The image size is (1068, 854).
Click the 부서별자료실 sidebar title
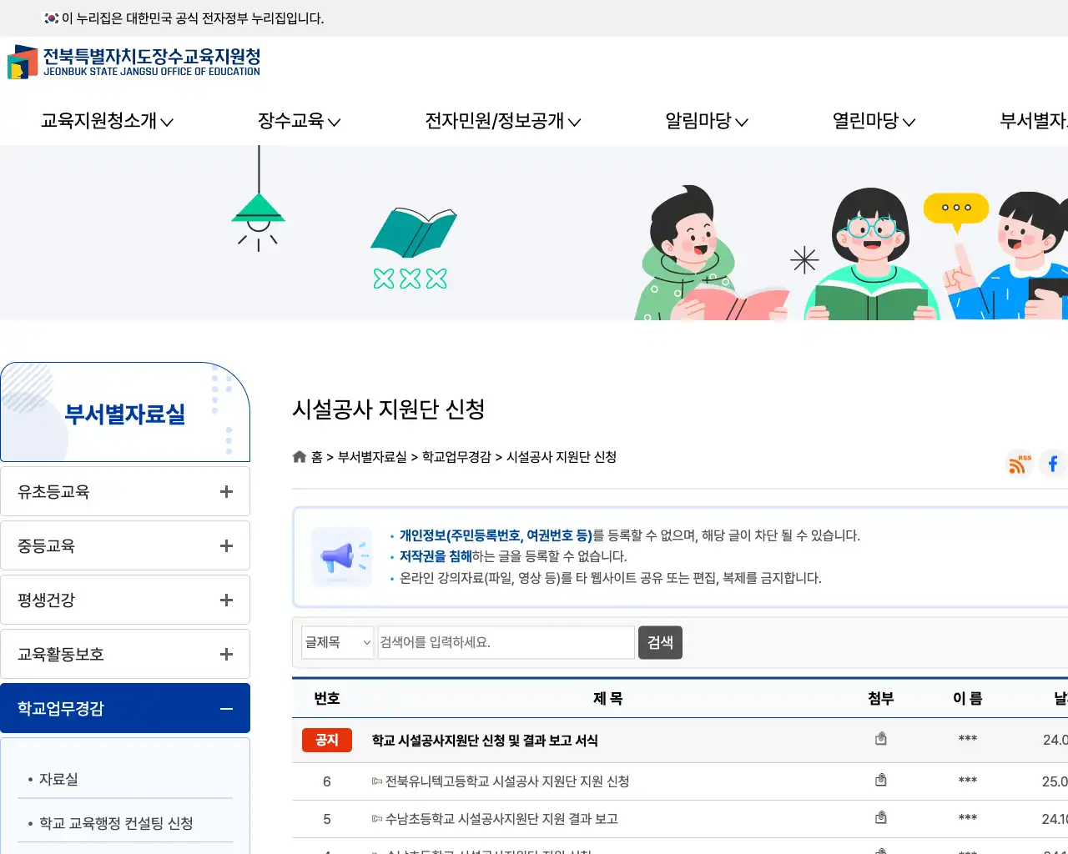click(125, 414)
